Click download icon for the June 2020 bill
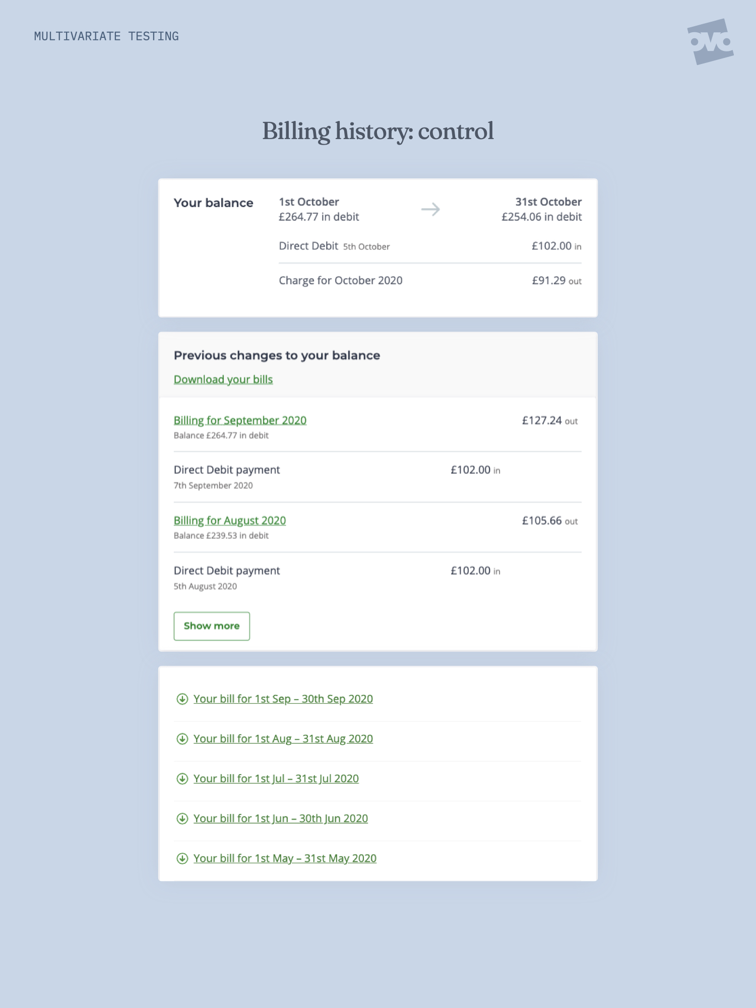 pyautogui.click(x=182, y=818)
